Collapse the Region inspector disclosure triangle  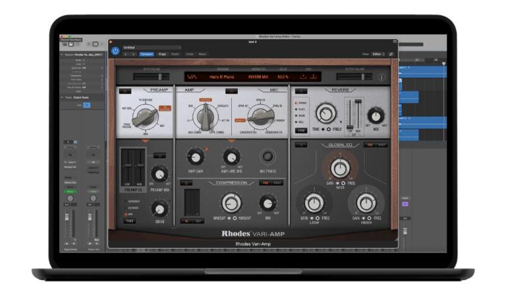pos(62,55)
